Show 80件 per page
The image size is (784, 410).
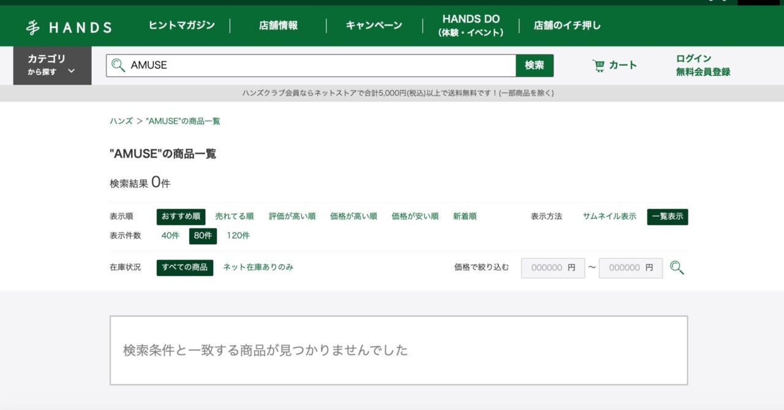(203, 236)
